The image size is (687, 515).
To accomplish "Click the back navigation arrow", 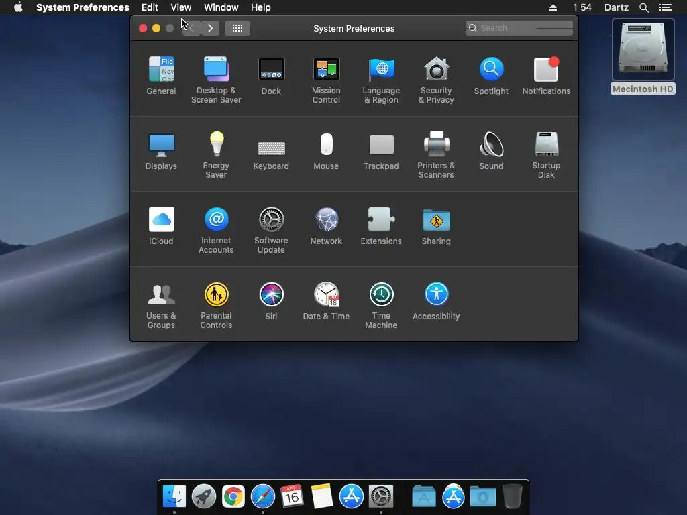I will click(191, 28).
